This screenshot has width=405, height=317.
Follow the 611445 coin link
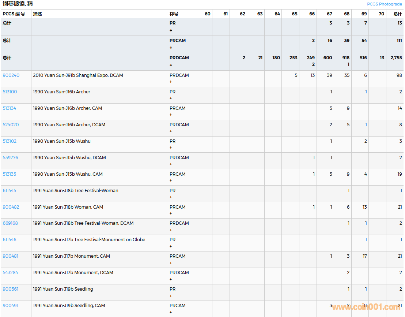(x=10, y=191)
